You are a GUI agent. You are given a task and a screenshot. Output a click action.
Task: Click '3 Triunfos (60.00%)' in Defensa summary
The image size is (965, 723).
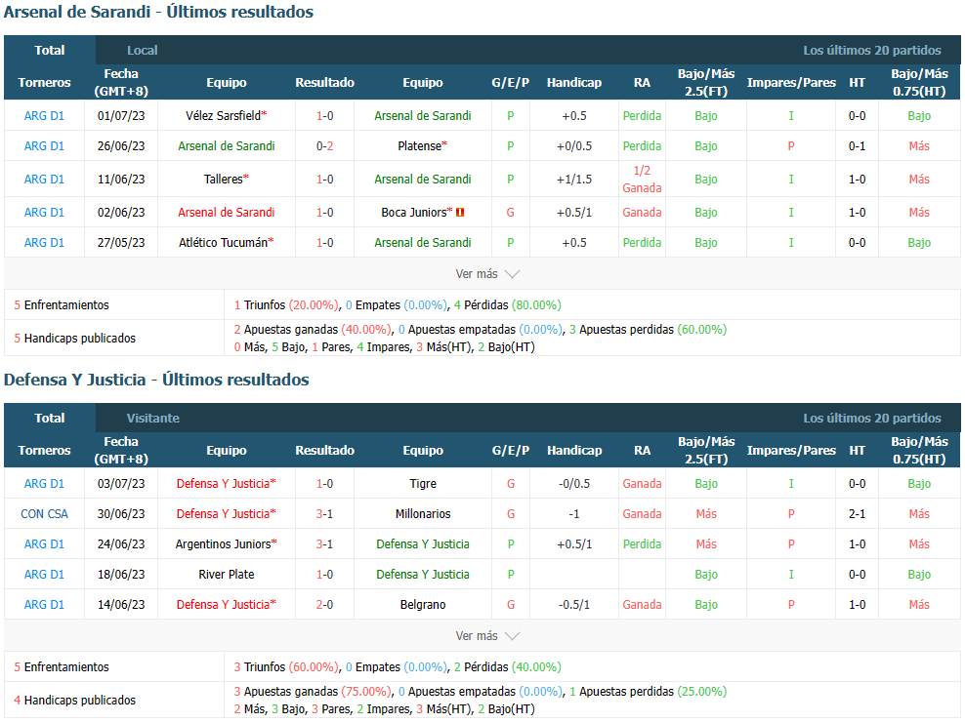click(x=287, y=667)
